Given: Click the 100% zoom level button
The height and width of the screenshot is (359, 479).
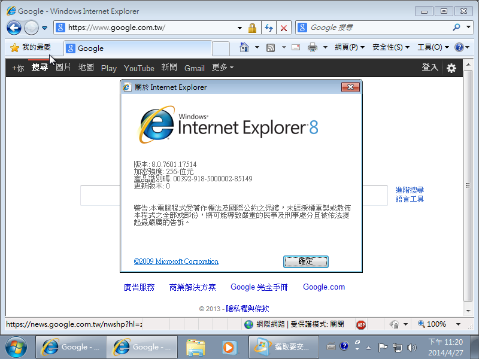Looking at the screenshot, I should (432, 324).
